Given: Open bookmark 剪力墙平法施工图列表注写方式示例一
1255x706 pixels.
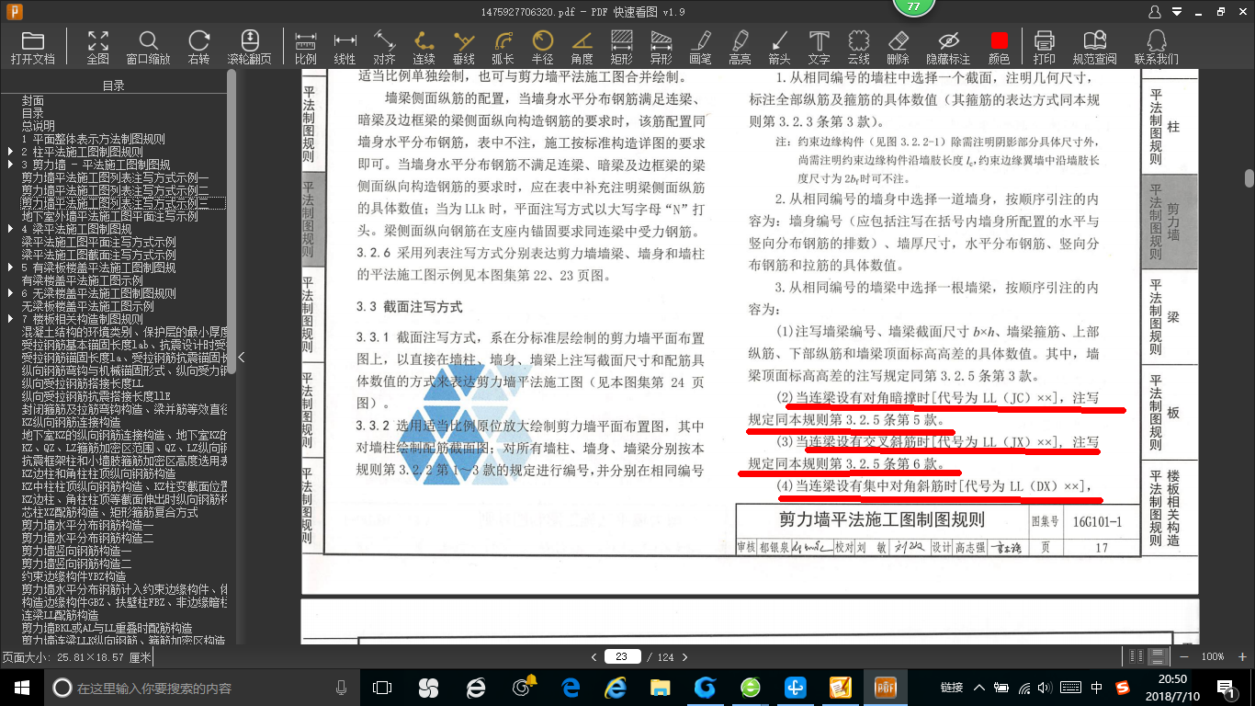Looking at the screenshot, I should click(116, 177).
